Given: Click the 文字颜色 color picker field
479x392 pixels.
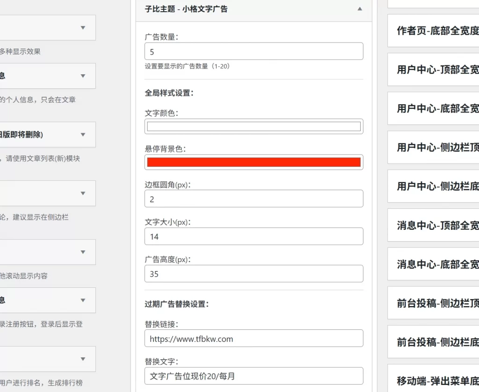Looking at the screenshot, I should click(x=254, y=126).
